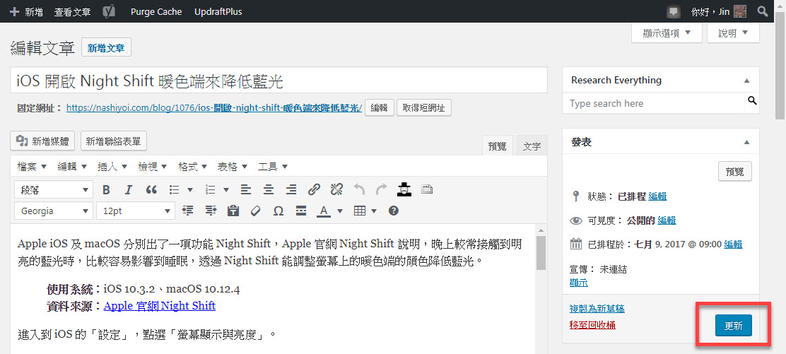Clear formatting with eraser icon
Viewport: 786px width, 354px height.
(256, 211)
